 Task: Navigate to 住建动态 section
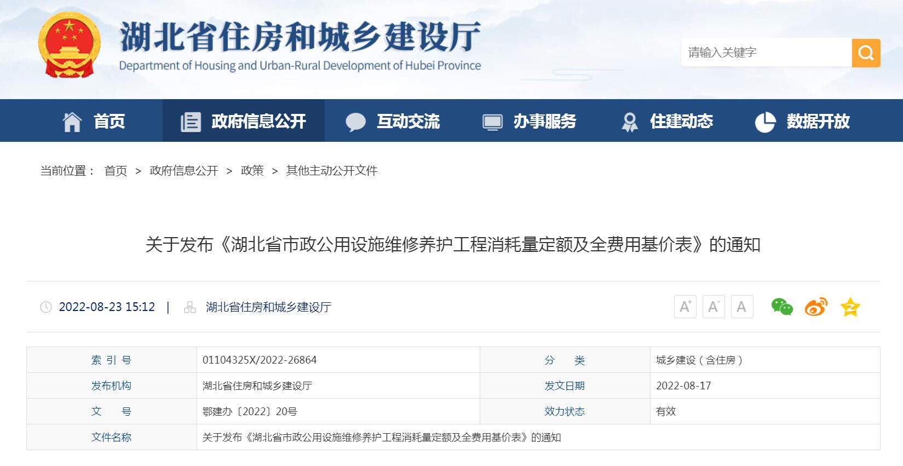(668, 121)
